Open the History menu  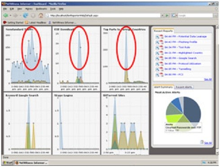click(x=29, y=9)
